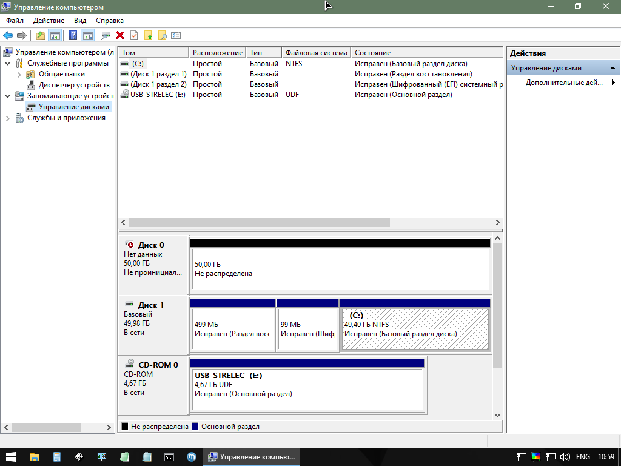Screen dimensions: 621x466
Task: Click the ENG language indicator
Action: tap(583, 457)
